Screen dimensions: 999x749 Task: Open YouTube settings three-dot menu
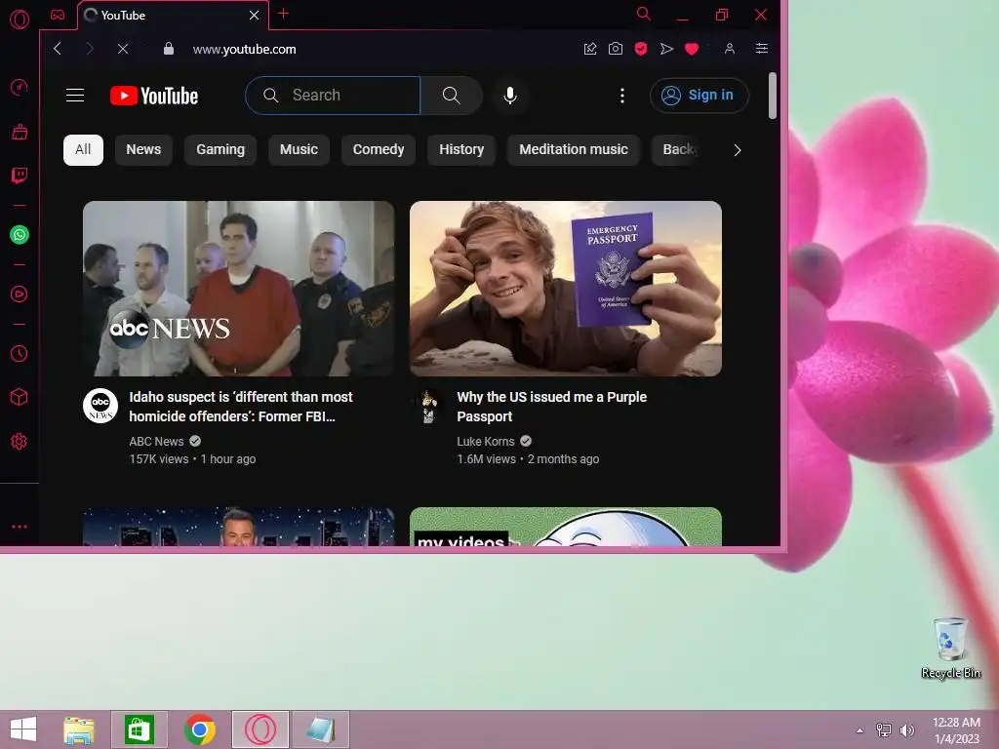coord(621,96)
